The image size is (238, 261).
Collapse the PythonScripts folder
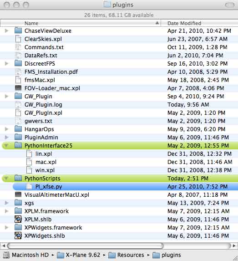click(x=6, y=179)
